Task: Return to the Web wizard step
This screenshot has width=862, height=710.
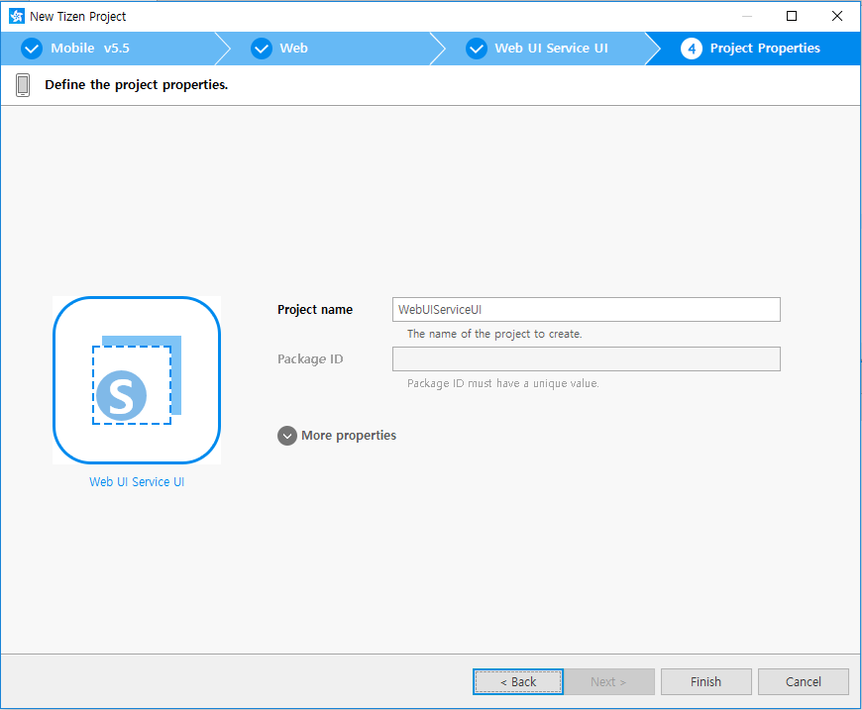Action: (x=293, y=49)
